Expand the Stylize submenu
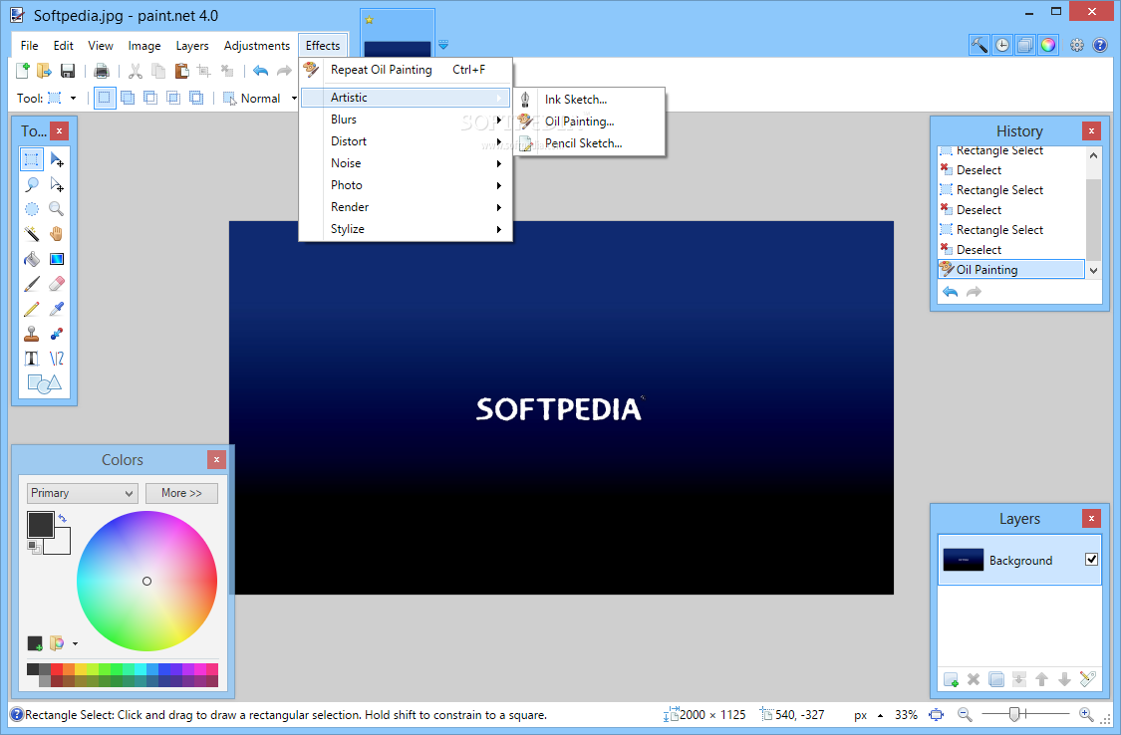The image size is (1121, 735). click(407, 229)
